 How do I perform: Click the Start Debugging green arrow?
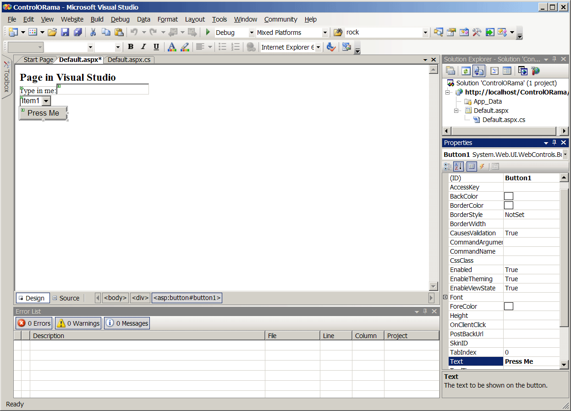click(x=208, y=32)
